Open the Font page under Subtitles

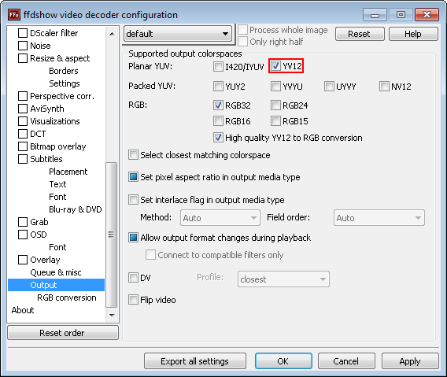[x=57, y=197]
